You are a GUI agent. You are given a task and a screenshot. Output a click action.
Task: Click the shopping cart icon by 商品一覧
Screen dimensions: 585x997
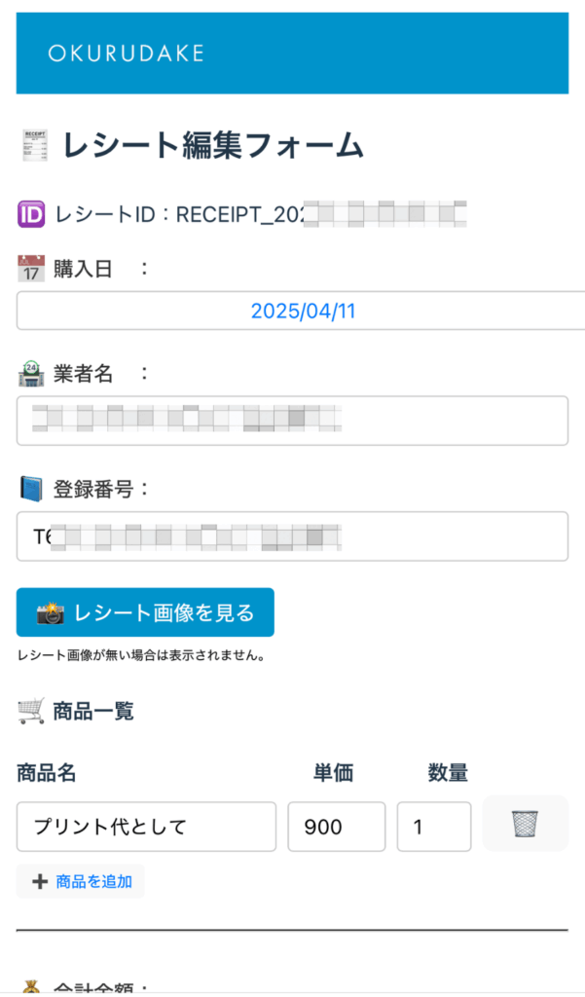pos(31,711)
